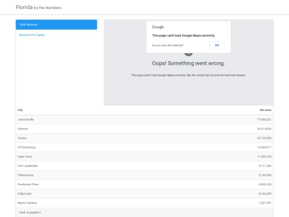
Task: Select the Cape Coral city cell
Action: pos(25,156)
